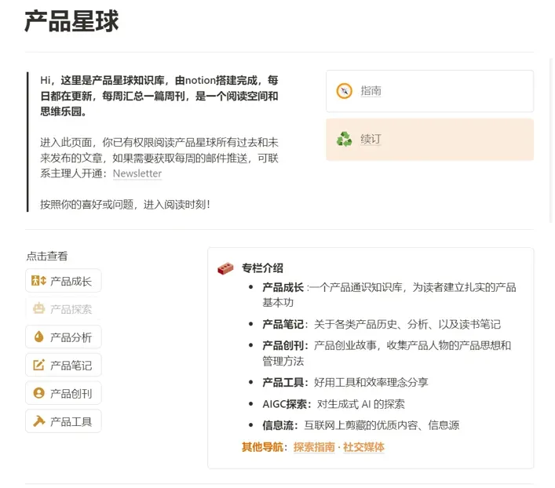
Task: Click the 产品星球 page title
Action: [x=71, y=21]
